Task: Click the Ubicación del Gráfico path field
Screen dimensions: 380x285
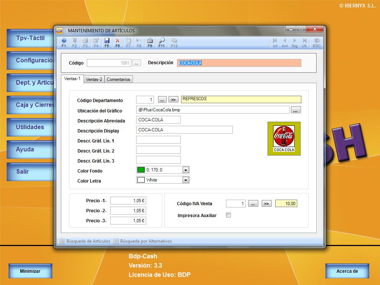Action: pos(213,110)
